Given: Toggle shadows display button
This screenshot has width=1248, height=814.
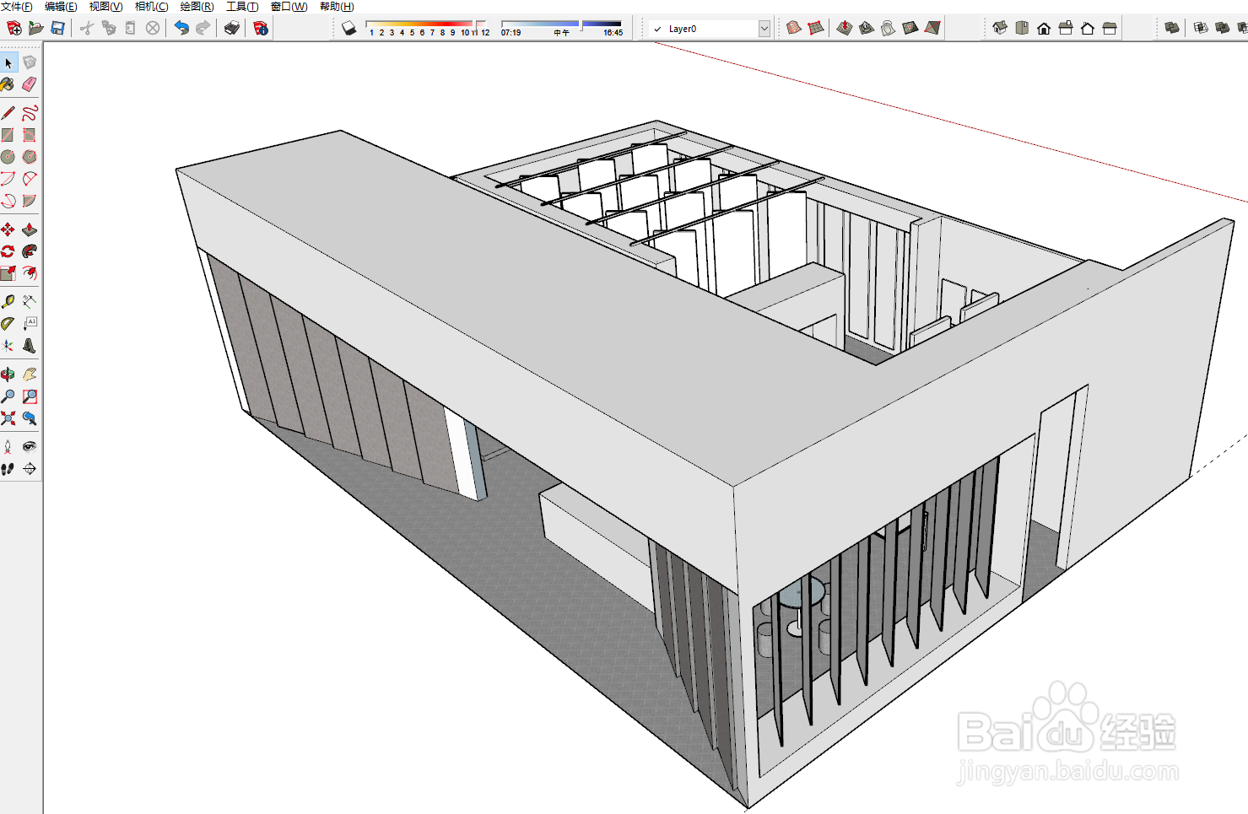Looking at the screenshot, I should pos(348,28).
